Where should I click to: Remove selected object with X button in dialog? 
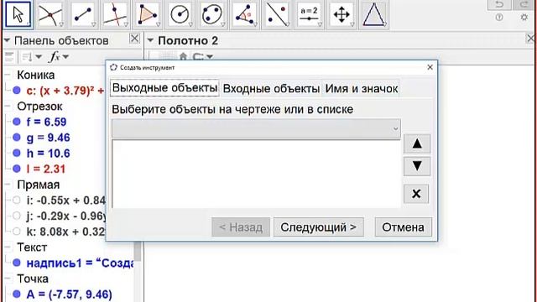click(416, 194)
